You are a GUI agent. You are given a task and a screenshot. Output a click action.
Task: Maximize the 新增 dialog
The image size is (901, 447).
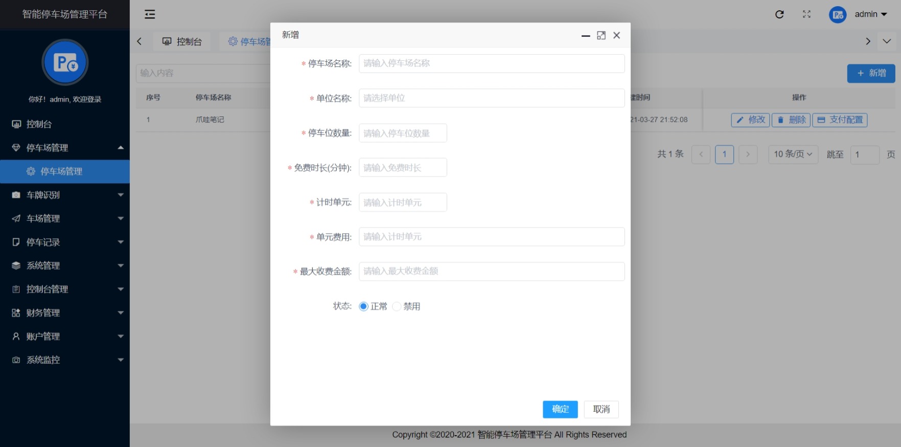pyautogui.click(x=601, y=35)
